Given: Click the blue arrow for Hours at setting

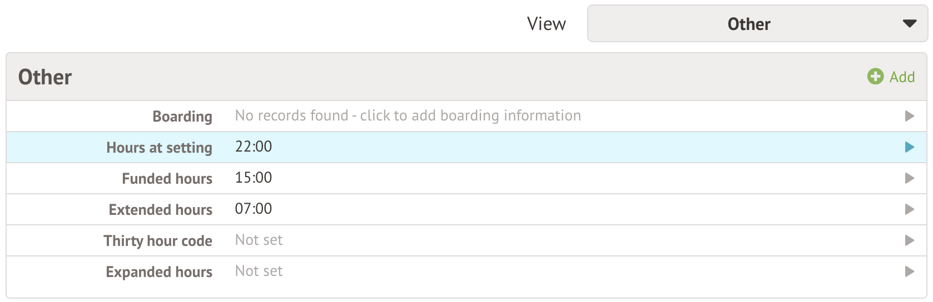Looking at the screenshot, I should (x=910, y=147).
